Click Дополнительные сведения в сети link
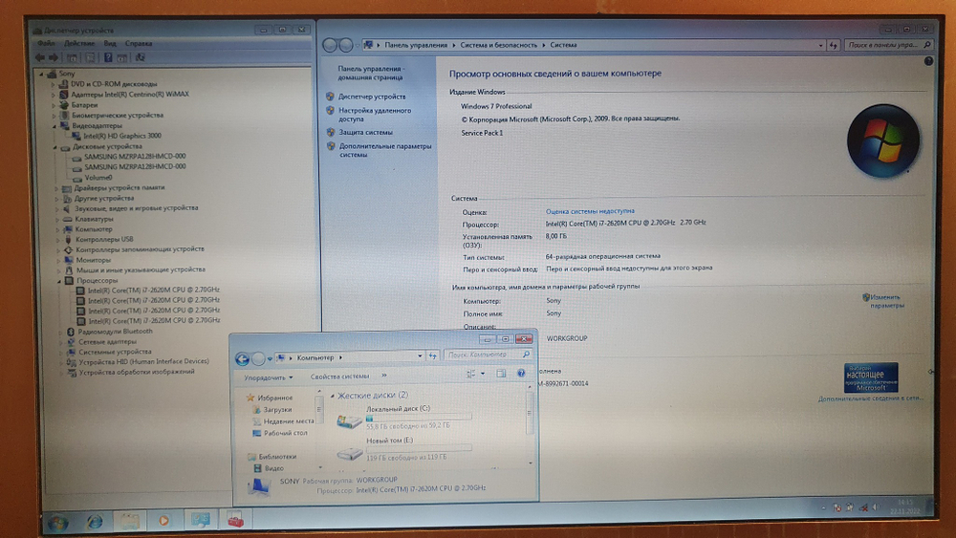This screenshot has width=956, height=538. [871, 398]
